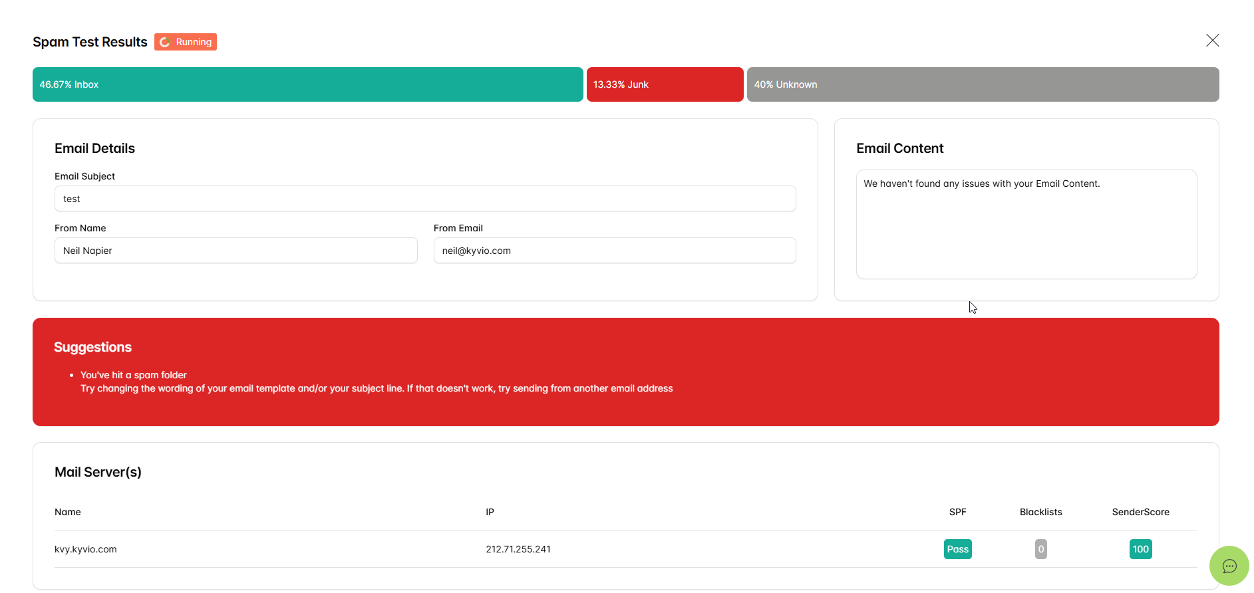Click the Blacklists column header
The width and height of the screenshot is (1254, 593).
(1041, 512)
